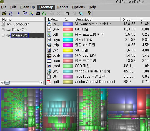Image resolution: width=150 pixels, height=131 pixels.
Task: Click the zoom in magnifier icon
Action: [x=75, y=14]
